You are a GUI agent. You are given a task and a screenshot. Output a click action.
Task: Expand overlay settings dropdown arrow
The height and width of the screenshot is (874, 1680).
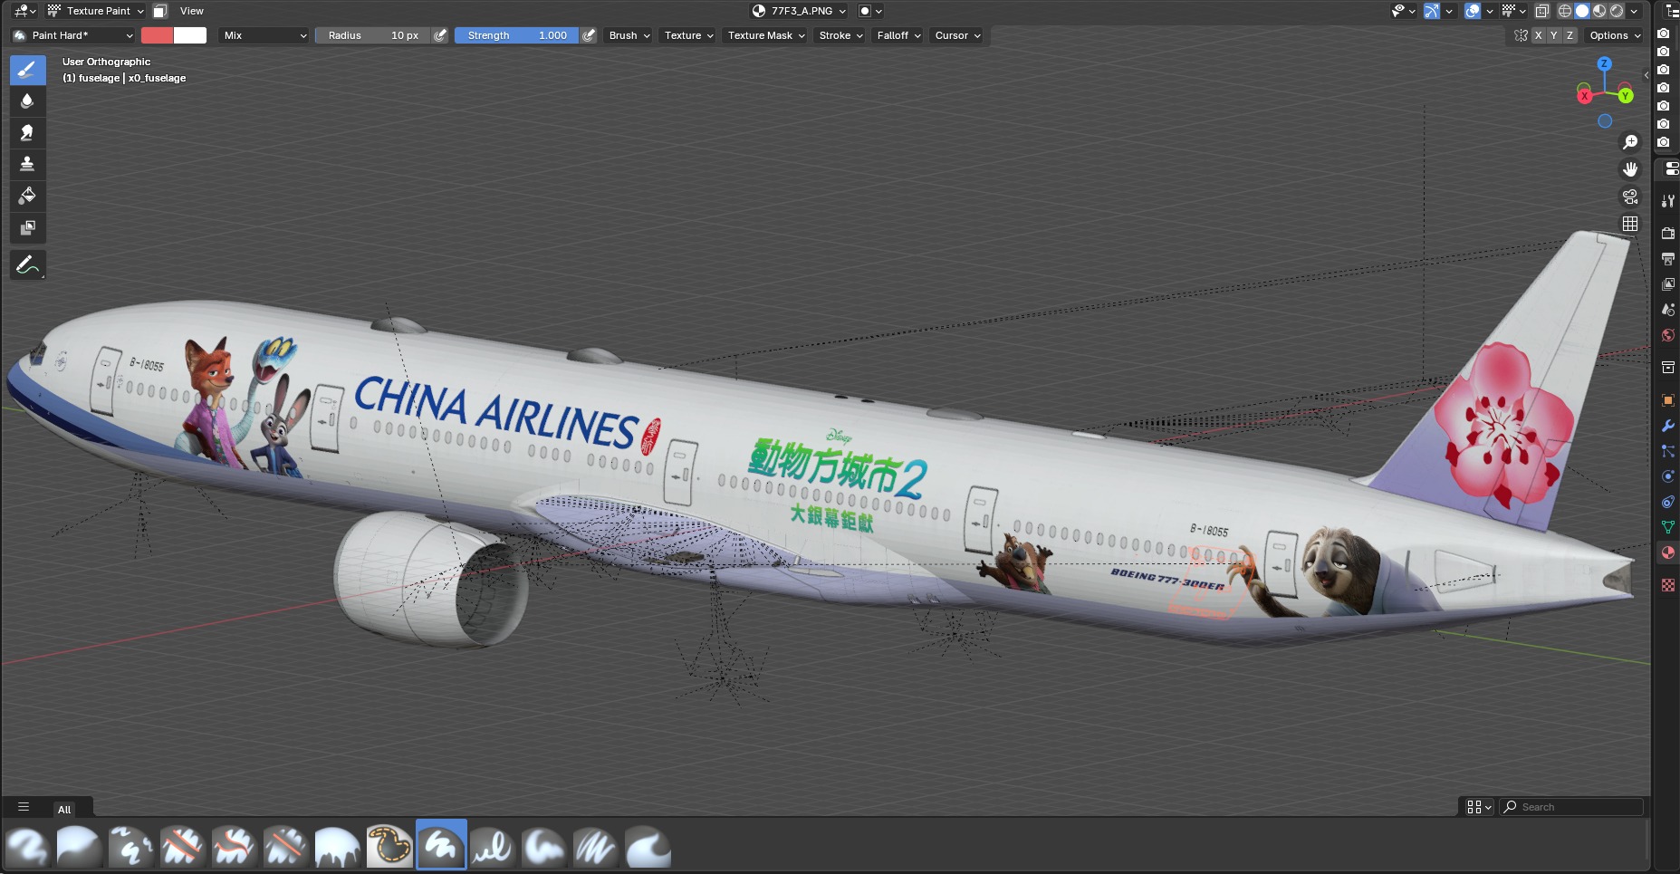[1489, 11]
